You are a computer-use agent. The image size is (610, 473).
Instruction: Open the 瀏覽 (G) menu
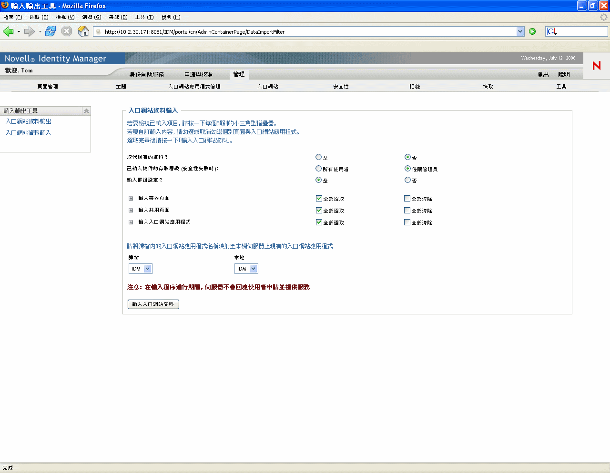(x=91, y=17)
